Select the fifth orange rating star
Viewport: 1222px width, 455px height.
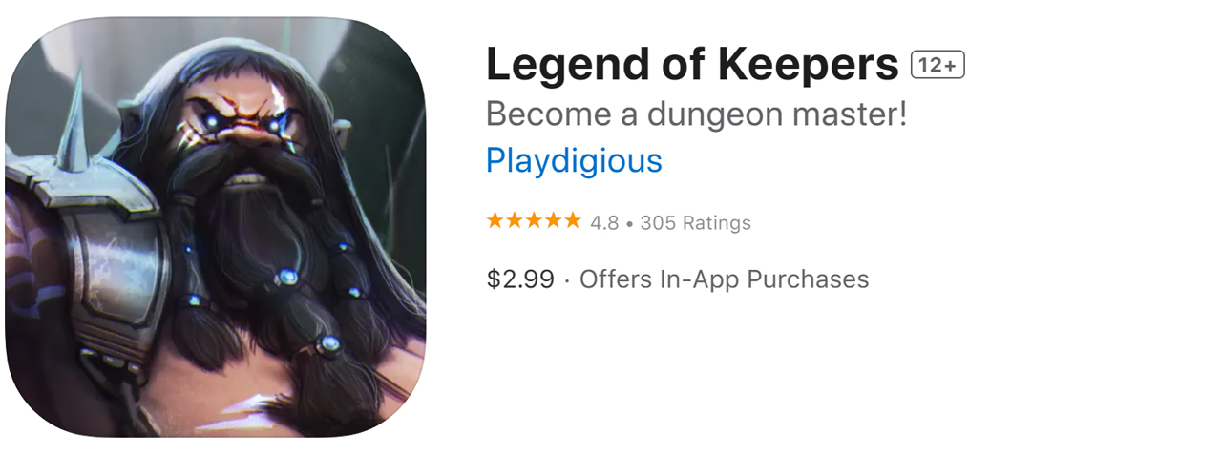click(572, 221)
